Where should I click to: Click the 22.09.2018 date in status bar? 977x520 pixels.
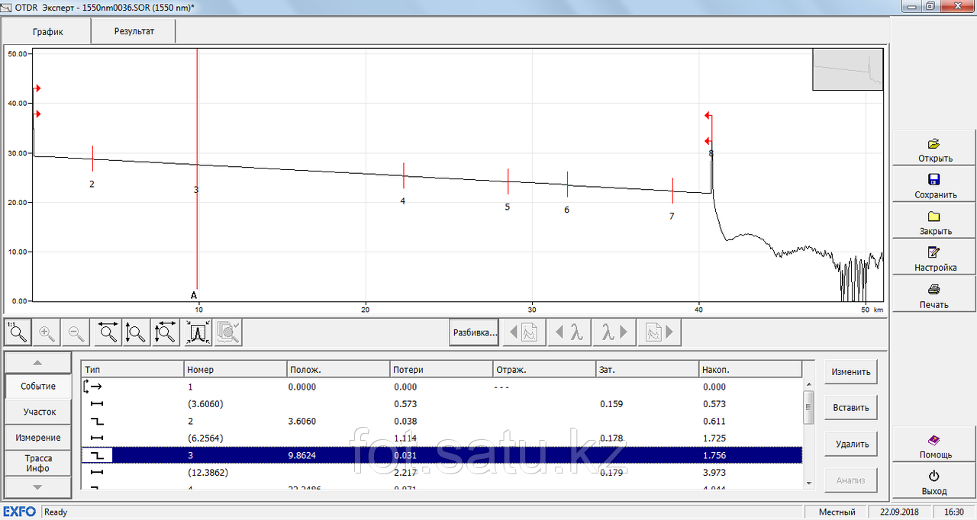tap(900, 512)
